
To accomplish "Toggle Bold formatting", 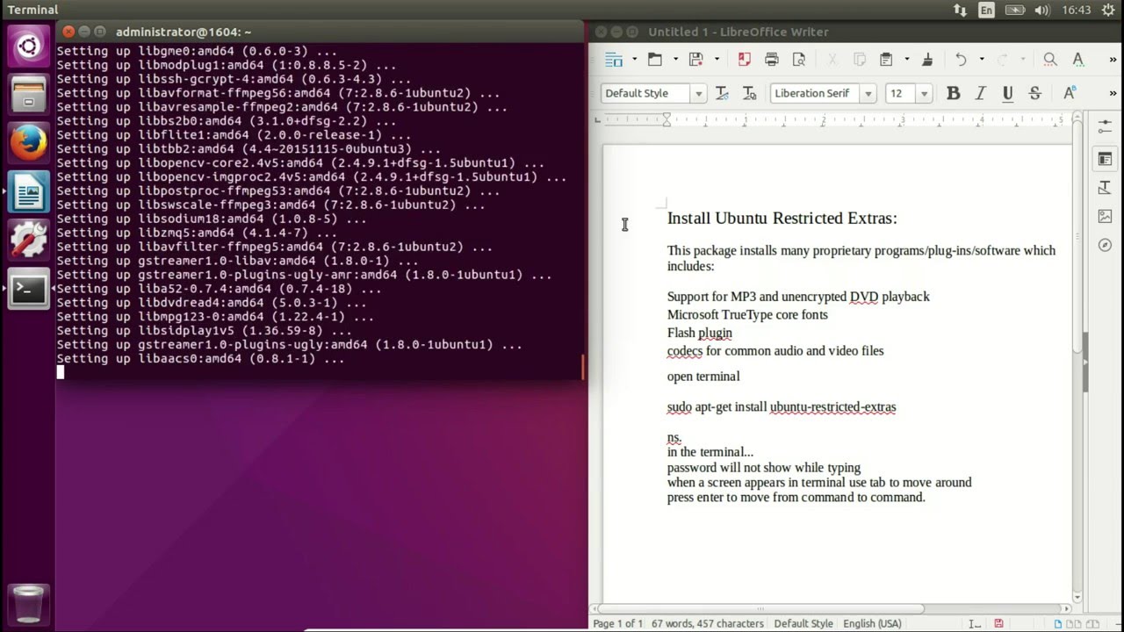I will (x=953, y=93).
